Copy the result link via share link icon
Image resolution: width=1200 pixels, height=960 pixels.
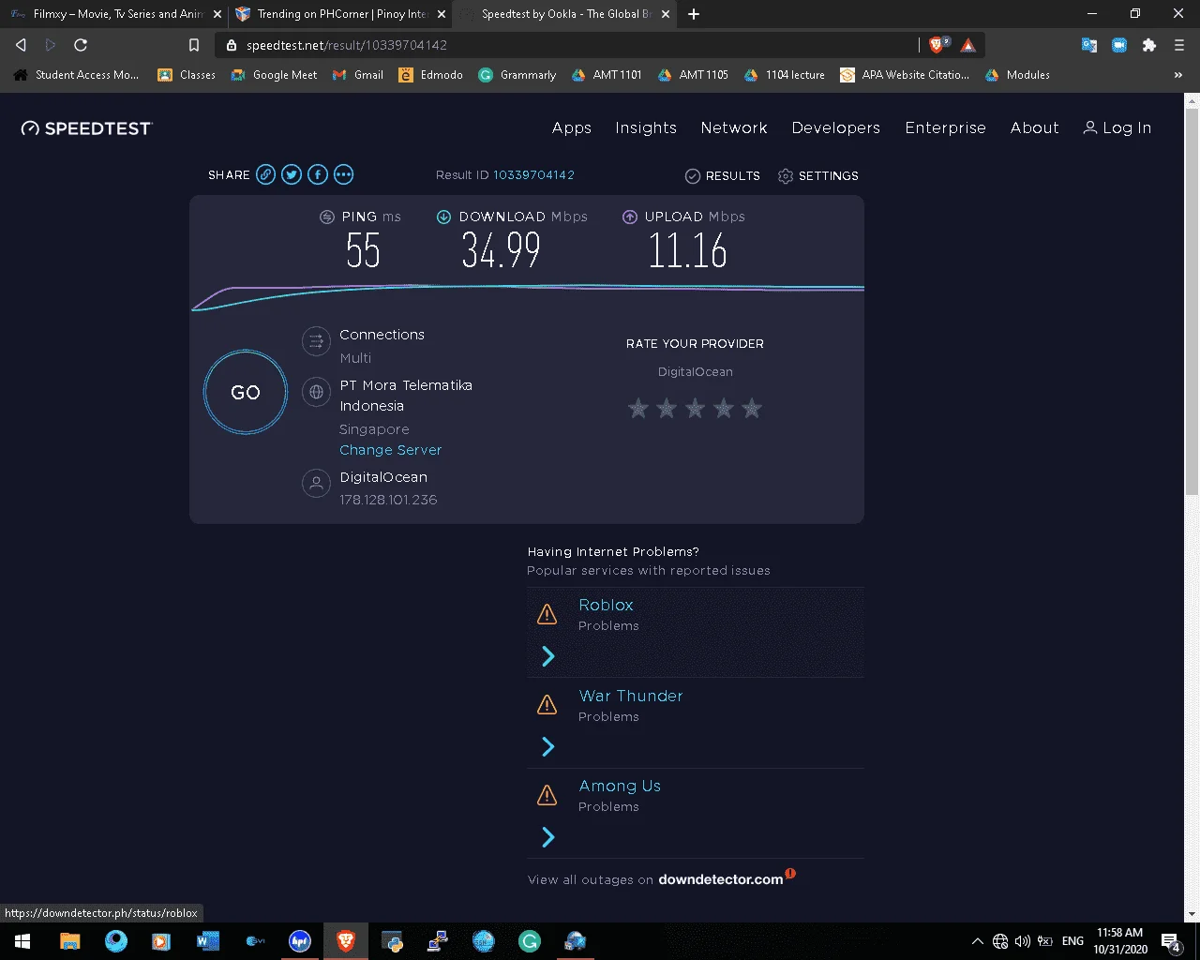[266, 174]
